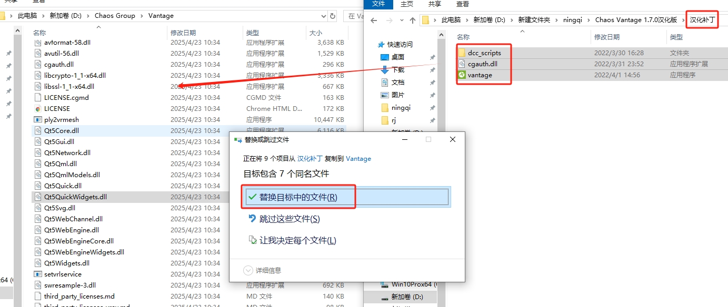This screenshot has height=307, width=728.
Task: Switch to the 查看 tab in 汉化补丁 window
Action: click(463, 4)
